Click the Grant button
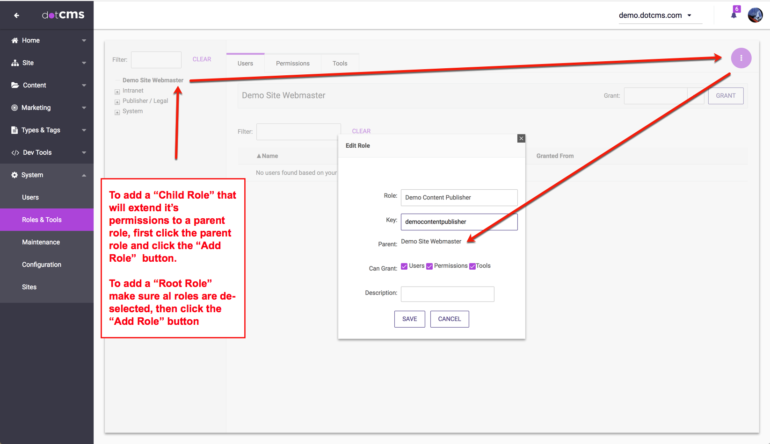Image resolution: width=770 pixels, height=444 pixels. [726, 96]
